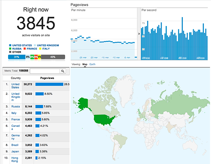211x164 pixels.
Task: Click the yellow Italy legend swatch
Action: (40, 49)
